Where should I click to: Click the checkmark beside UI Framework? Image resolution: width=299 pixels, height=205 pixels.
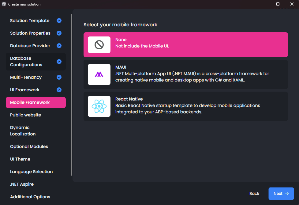coord(59,89)
